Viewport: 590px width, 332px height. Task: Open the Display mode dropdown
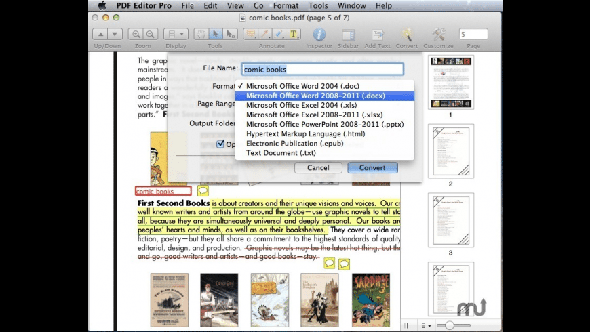pyautogui.click(x=176, y=34)
